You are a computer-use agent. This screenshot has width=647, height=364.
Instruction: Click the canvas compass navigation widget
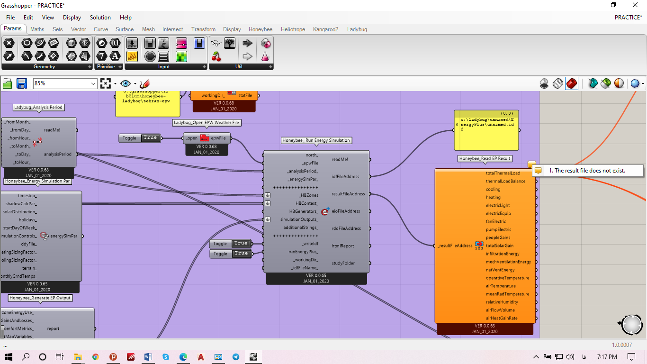632,325
